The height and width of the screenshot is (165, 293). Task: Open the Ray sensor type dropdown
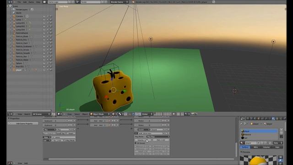[x=49, y=130]
